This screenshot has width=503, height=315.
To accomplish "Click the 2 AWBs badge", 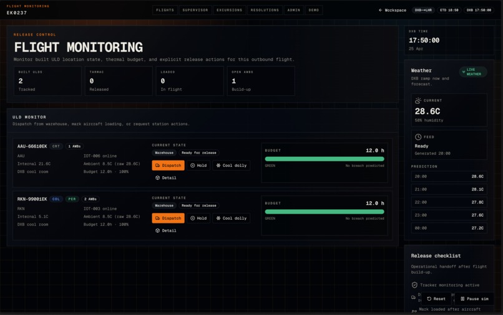I will [x=90, y=199].
